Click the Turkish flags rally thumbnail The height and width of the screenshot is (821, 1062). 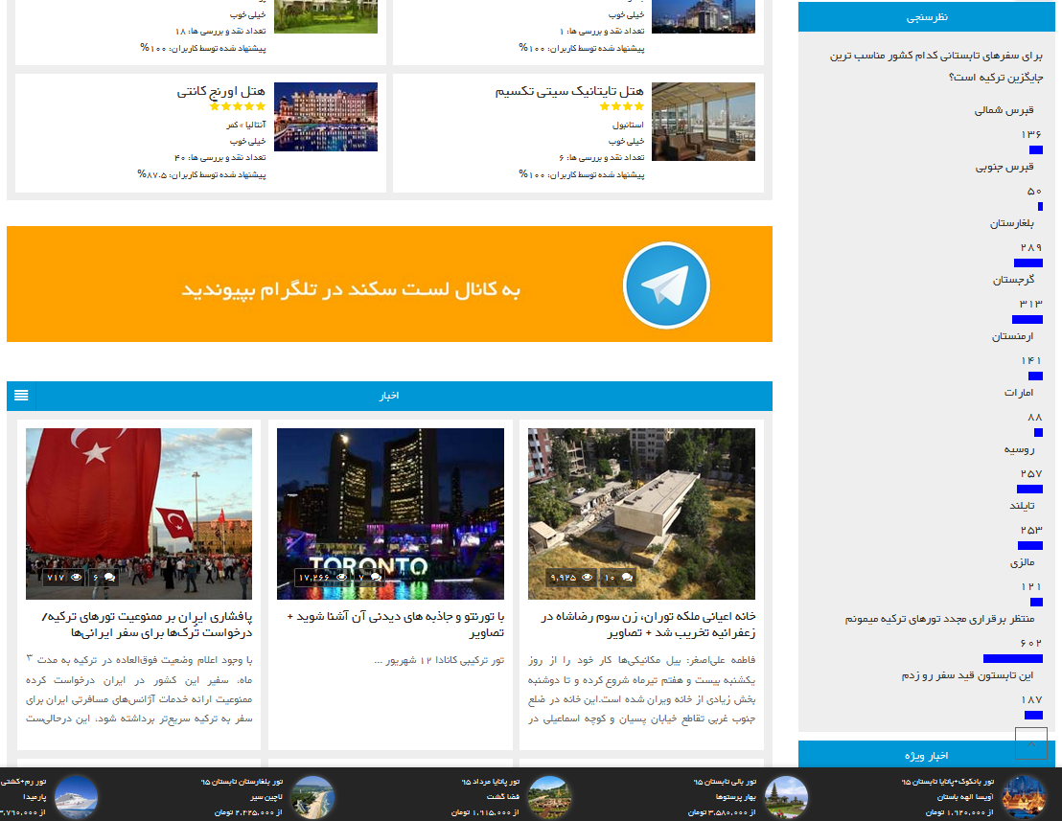click(139, 513)
